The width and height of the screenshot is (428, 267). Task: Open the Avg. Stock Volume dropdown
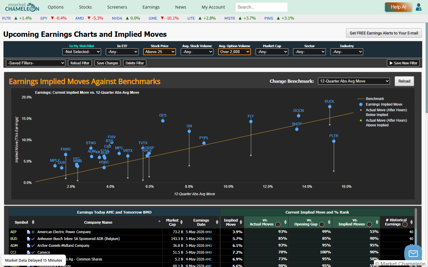click(197, 52)
